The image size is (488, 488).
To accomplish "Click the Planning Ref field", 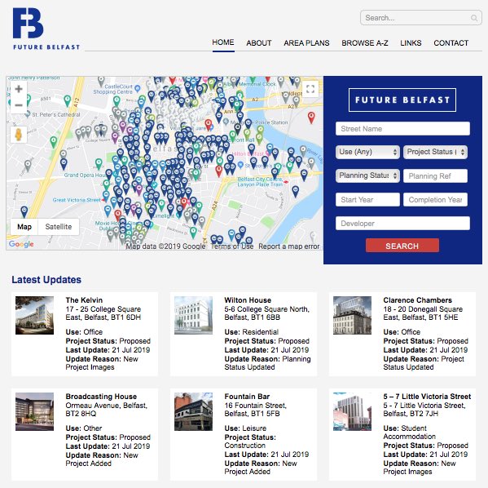I will pos(435,176).
